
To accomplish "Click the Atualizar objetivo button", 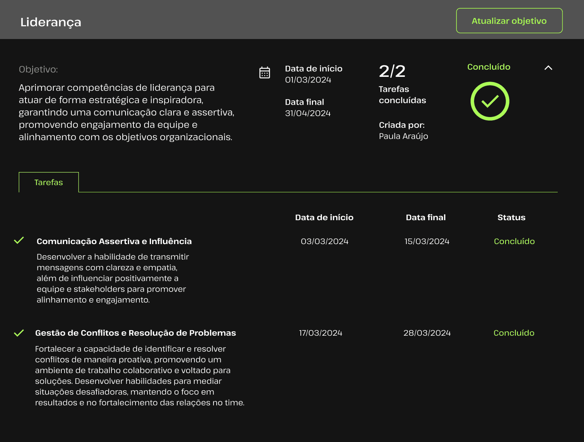I will tap(509, 21).
